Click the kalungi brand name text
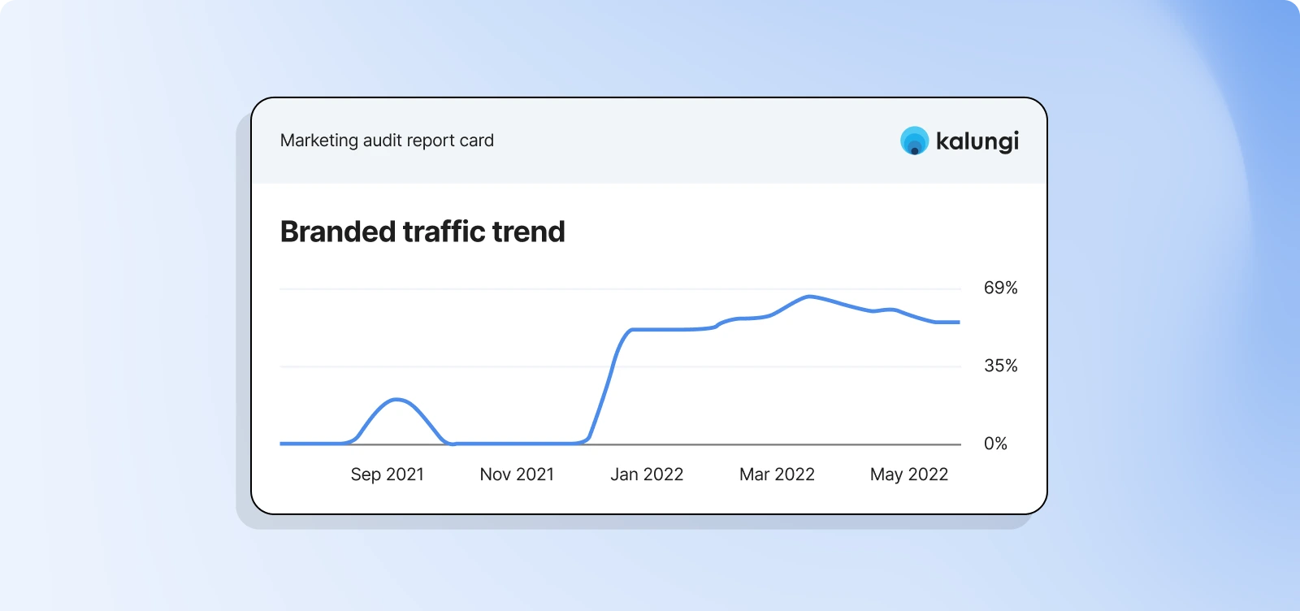 pyautogui.click(x=977, y=141)
